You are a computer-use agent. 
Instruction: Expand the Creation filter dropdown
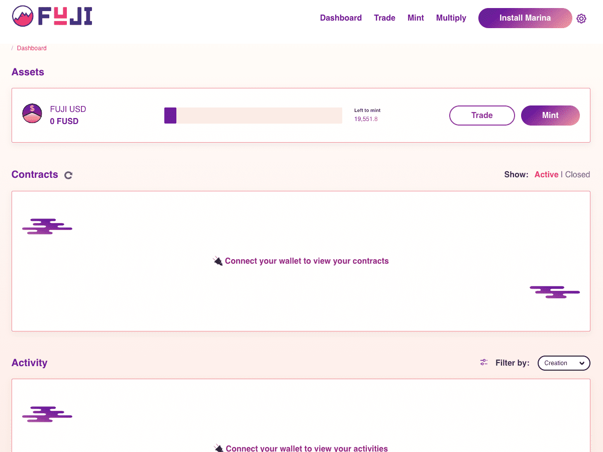(x=564, y=363)
